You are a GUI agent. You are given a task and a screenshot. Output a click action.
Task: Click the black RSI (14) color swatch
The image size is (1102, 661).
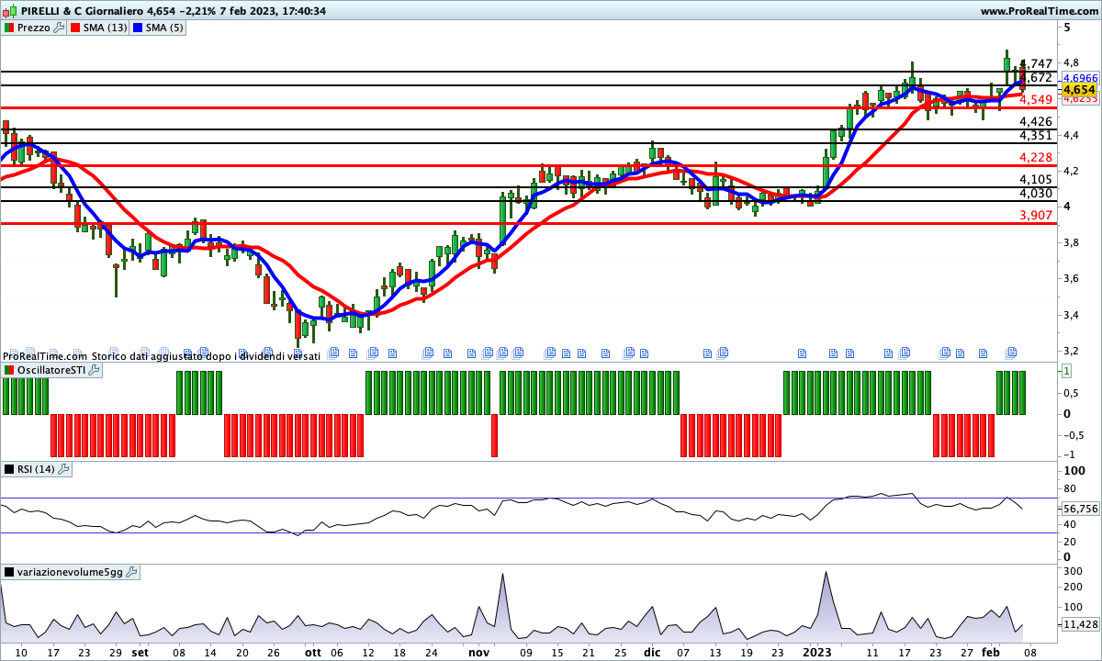tap(9, 469)
